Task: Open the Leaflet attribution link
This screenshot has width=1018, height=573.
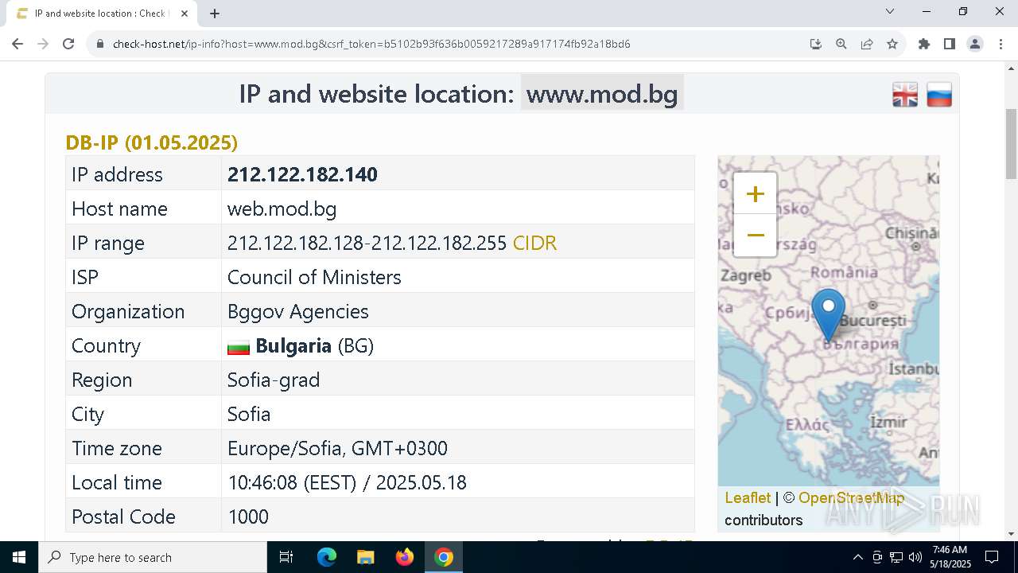Action: pos(748,497)
